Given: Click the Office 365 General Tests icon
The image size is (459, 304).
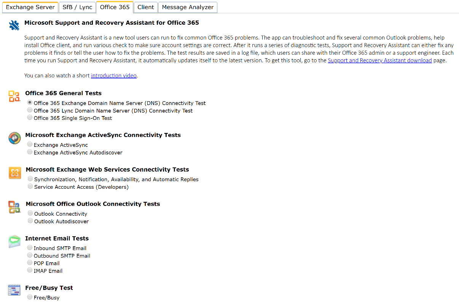Looking at the screenshot, I should [14, 96].
